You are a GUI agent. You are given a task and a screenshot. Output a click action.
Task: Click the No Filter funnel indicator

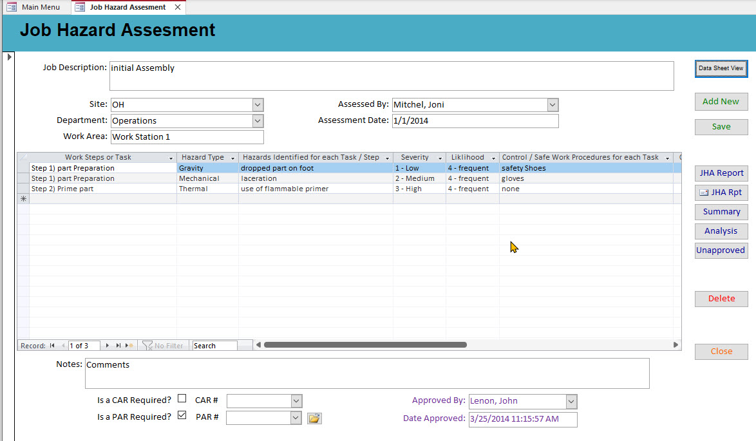tap(163, 346)
